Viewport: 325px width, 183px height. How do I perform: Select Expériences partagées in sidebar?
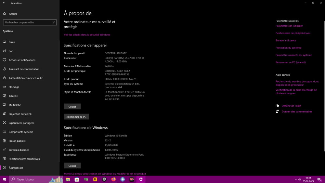21,123
